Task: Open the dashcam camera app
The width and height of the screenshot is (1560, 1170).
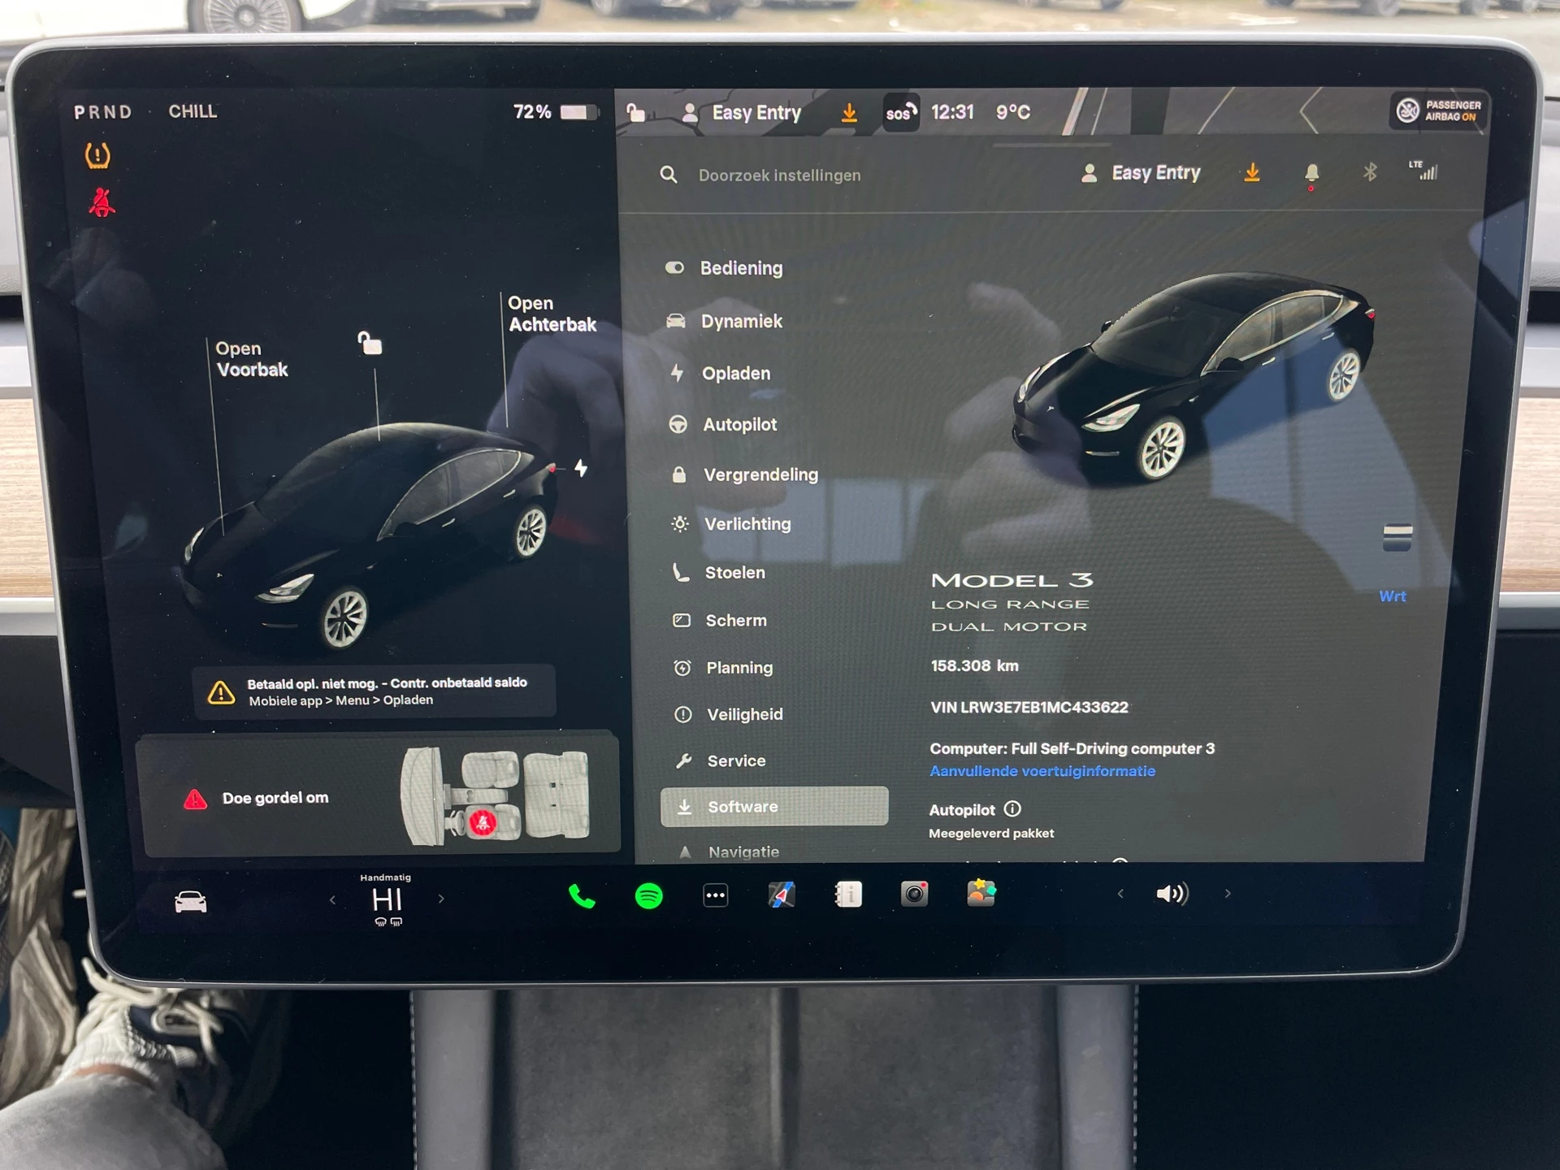Action: [914, 895]
